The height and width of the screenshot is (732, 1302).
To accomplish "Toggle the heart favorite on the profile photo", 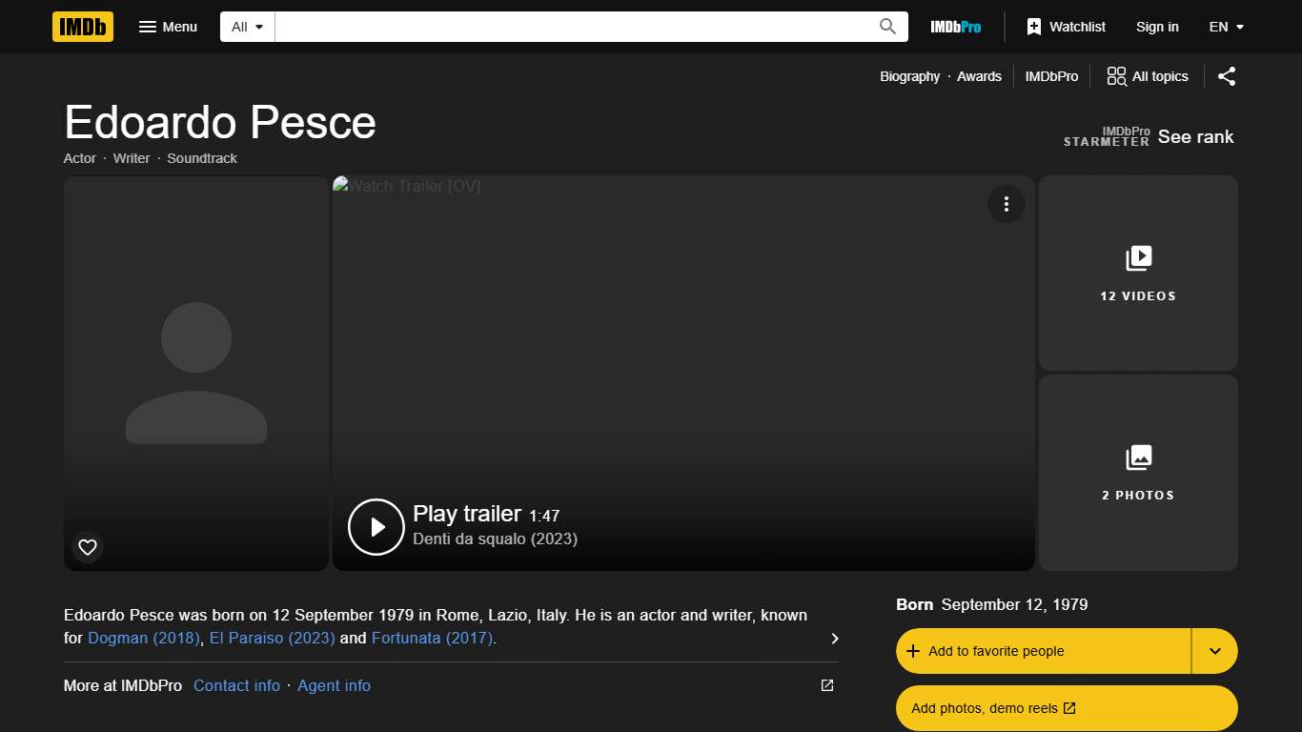I will [x=87, y=547].
